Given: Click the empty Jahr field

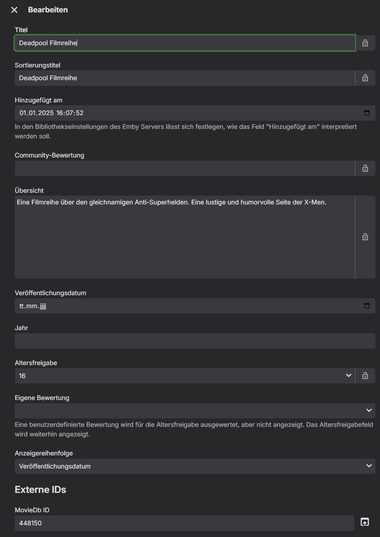Looking at the screenshot, I should (x=195, y=341).
